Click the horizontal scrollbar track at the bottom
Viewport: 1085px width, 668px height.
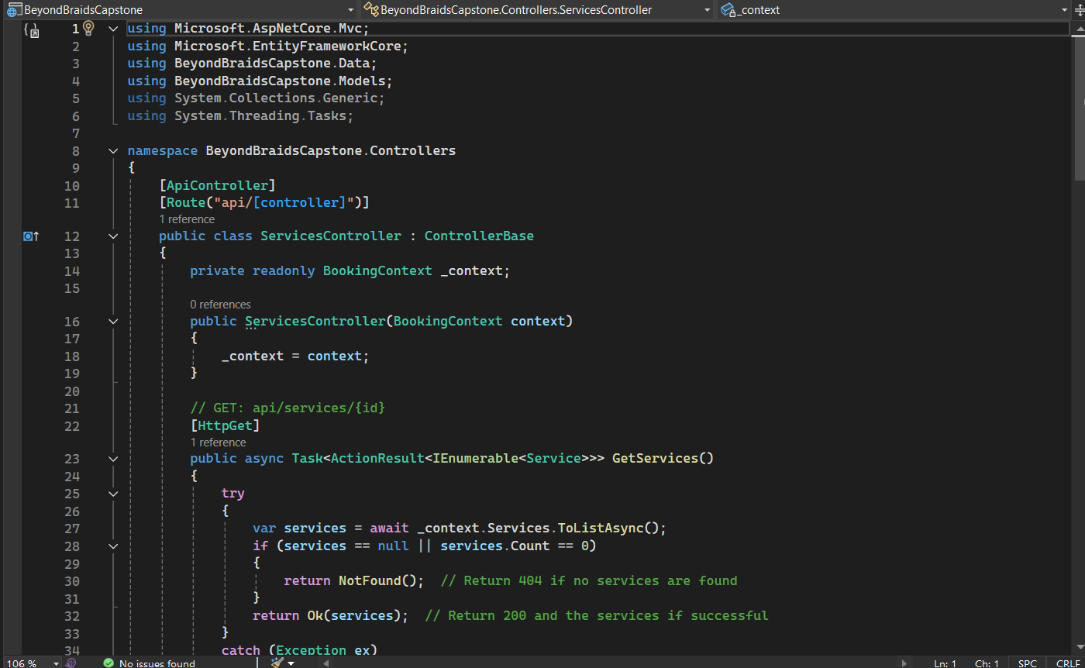pyautogui.click(x=616, y=663)
